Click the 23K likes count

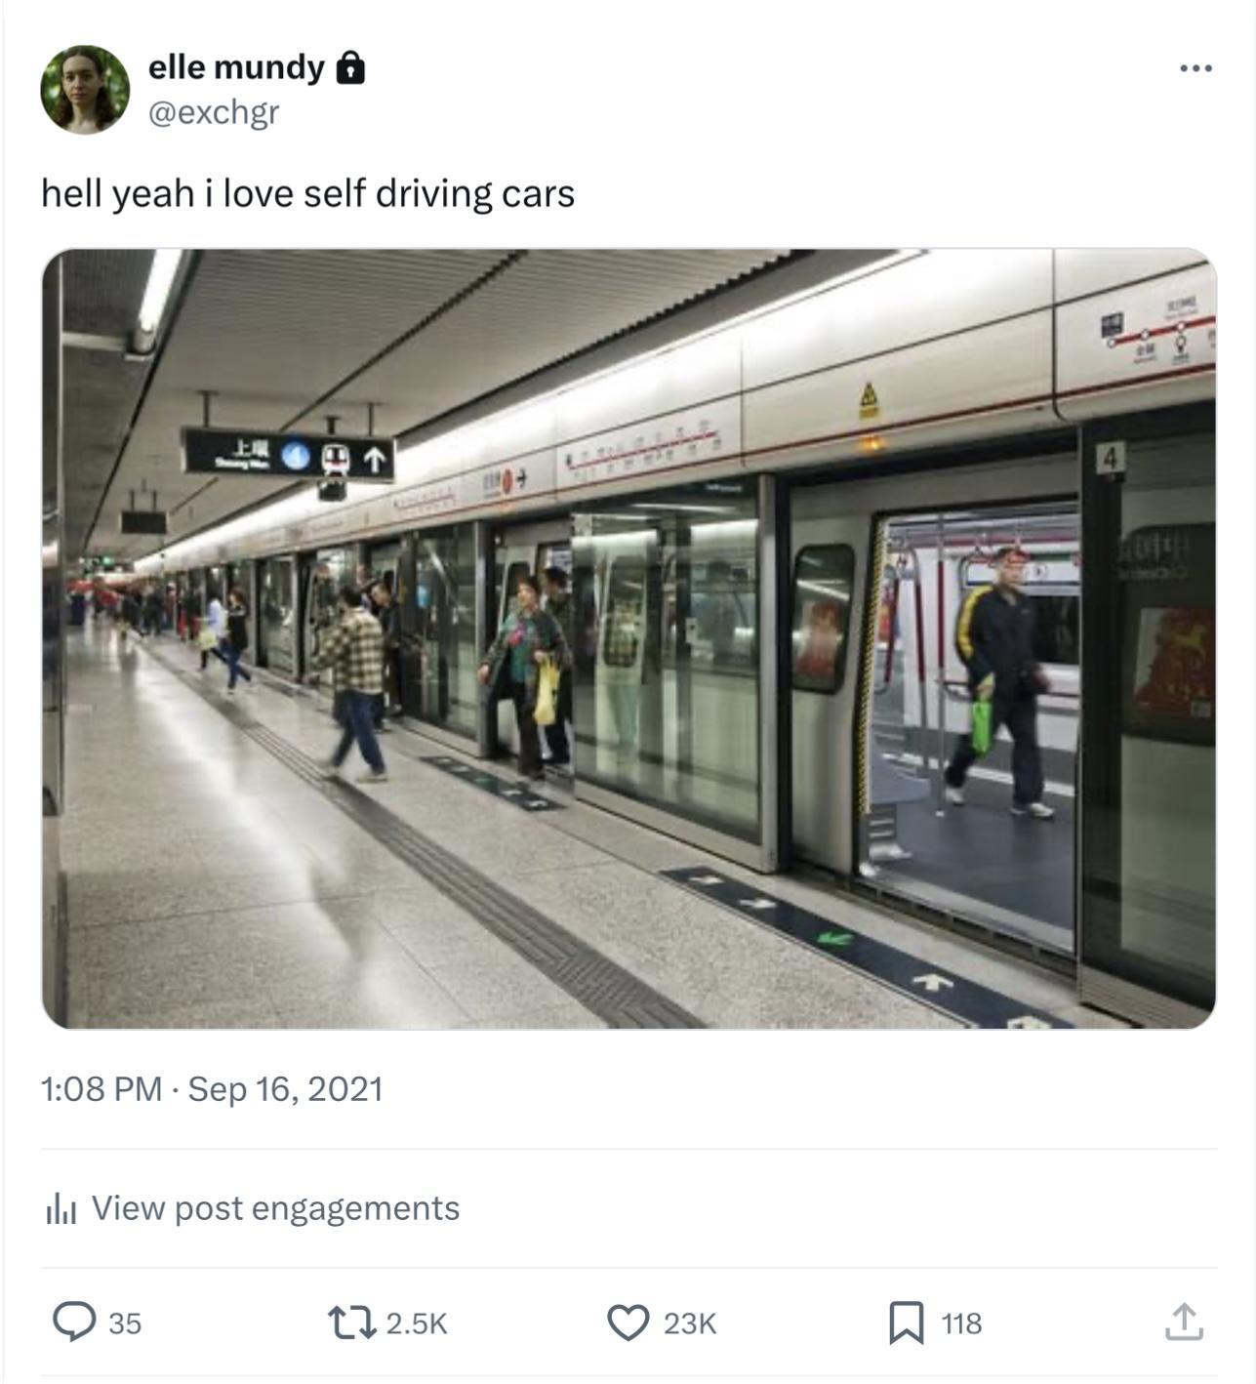click(690, 1323)
